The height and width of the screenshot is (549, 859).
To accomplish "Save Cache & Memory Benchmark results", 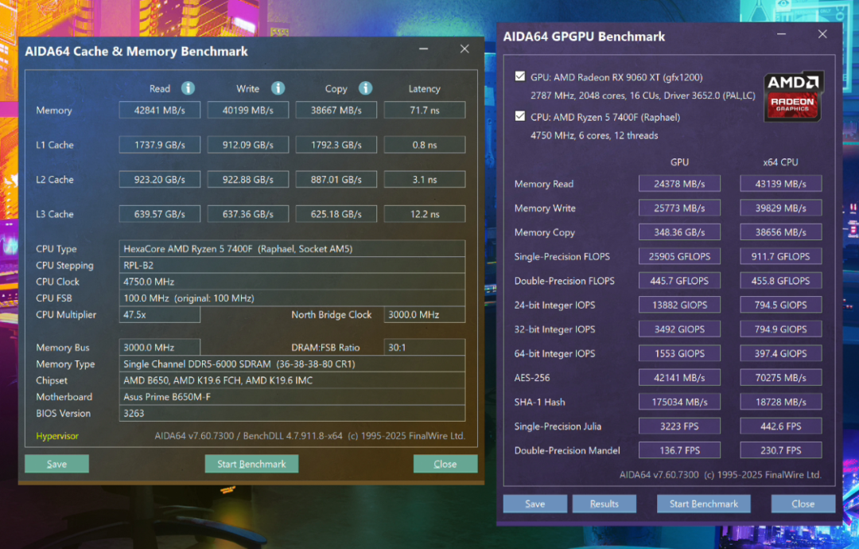I will tap(56, 464).
